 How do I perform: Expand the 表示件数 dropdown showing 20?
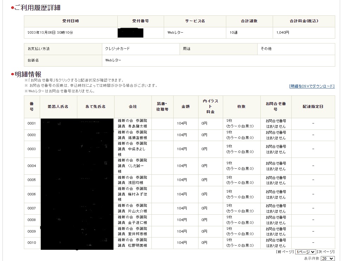pyautogui.click(x=327, y=259)
